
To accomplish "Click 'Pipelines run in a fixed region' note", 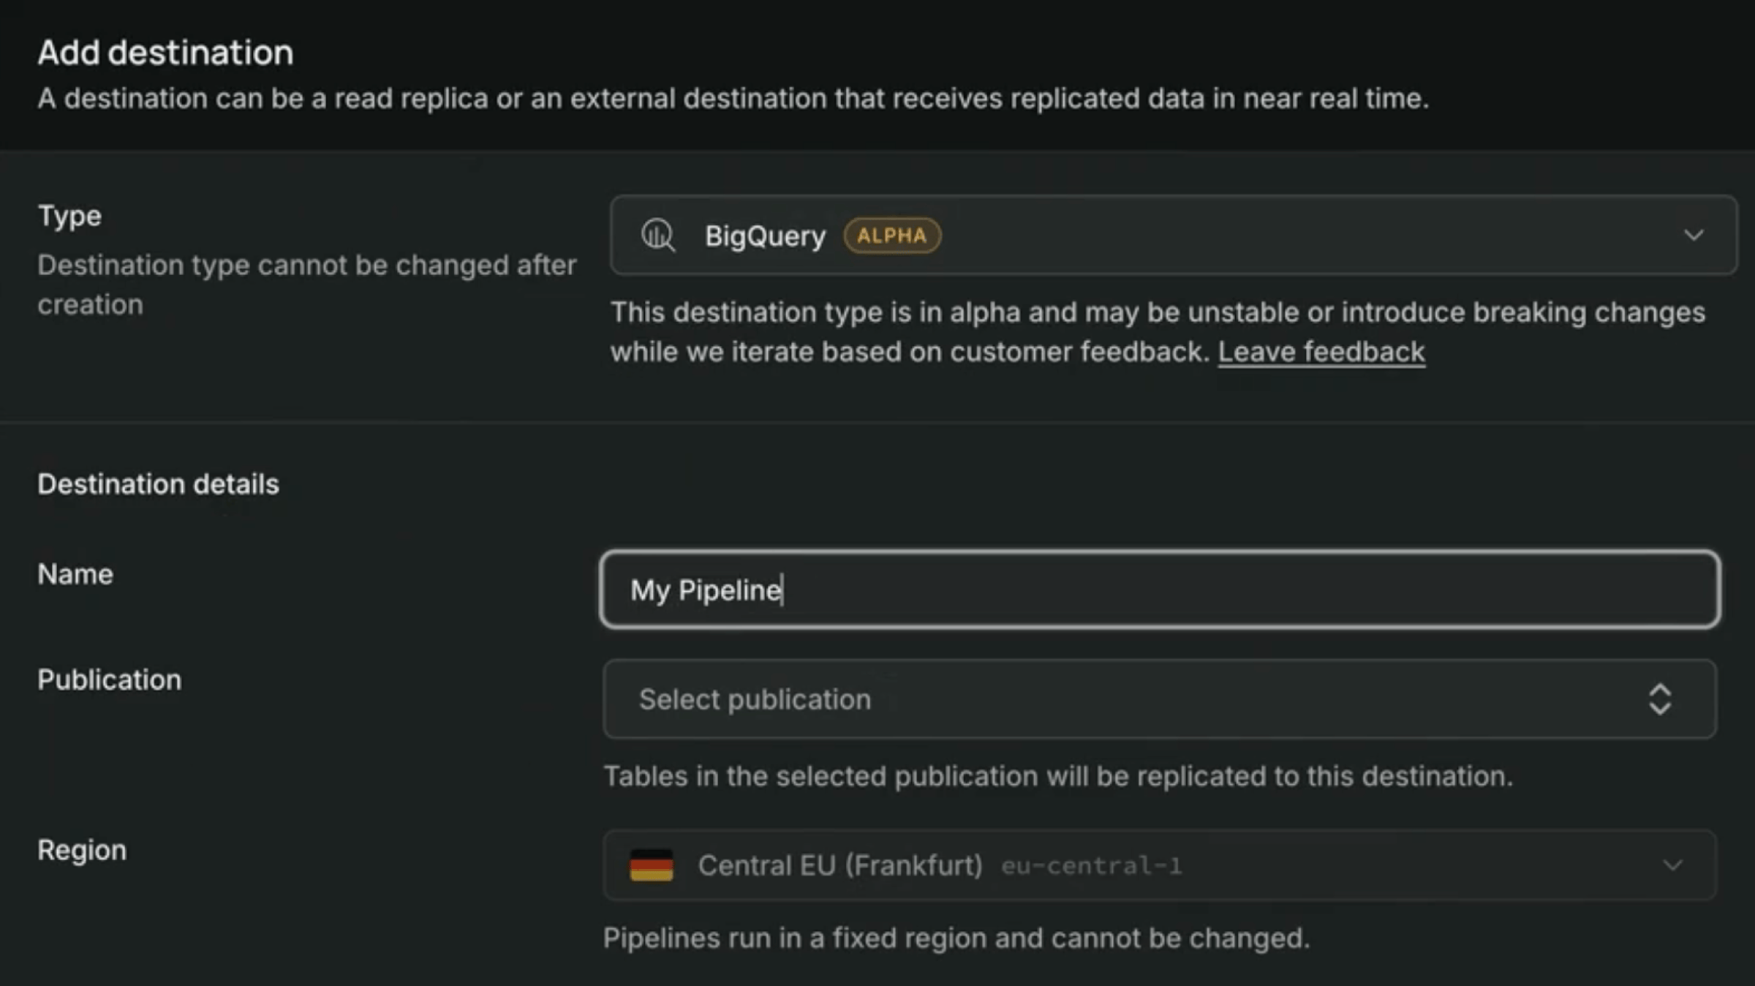I will tap(956, 938).
